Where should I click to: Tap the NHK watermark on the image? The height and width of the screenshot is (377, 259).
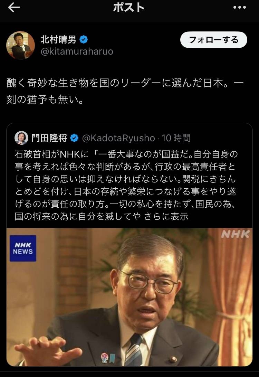pos(235,234)
